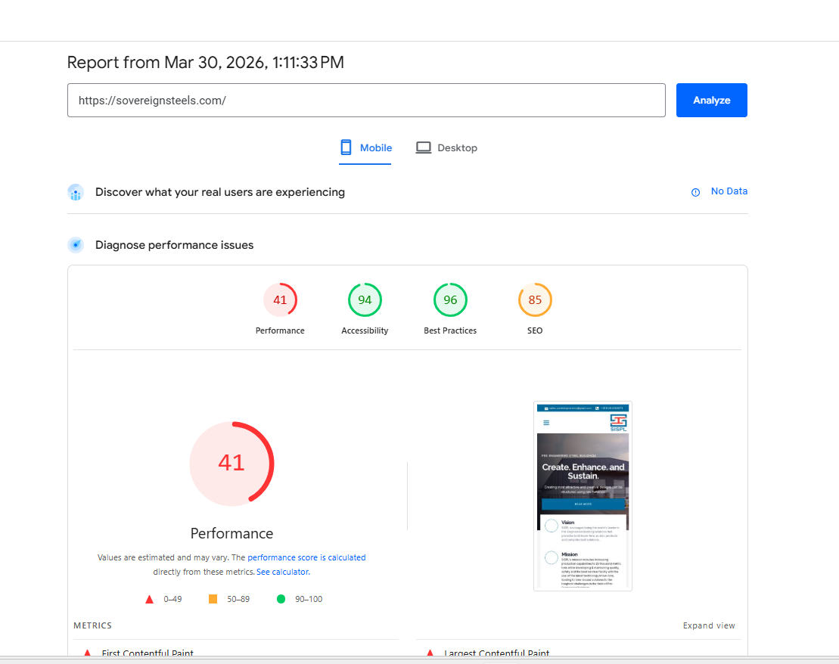Expand the metrics view
The height and width of the screenshot is (664, 839).
tap(709, 625)
